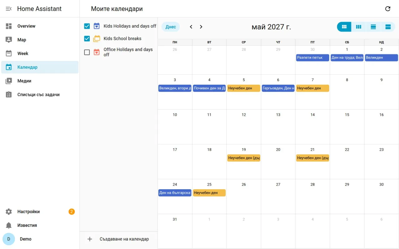Click the Kids Holidays calendar icon
399x249 pixels.
[x=97, y=26]
